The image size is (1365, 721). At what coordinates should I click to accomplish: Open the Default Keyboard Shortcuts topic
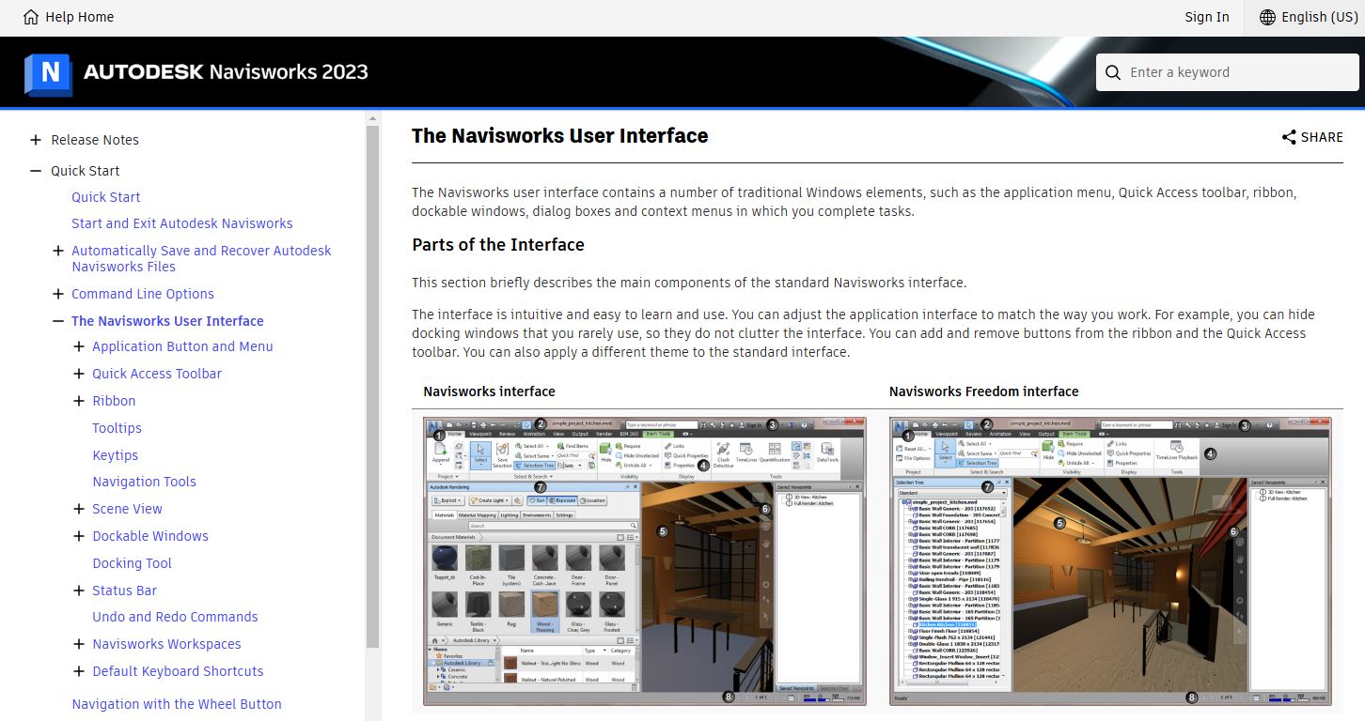point(178,671)
